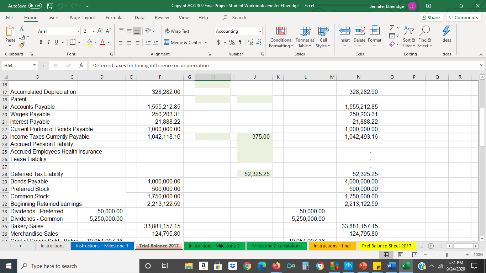Click the Delete cells button
The image size is (486, 273).
pos(359,36)
